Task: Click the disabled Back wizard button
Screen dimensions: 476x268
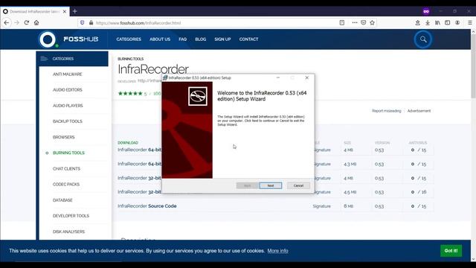Action: click(x=248, y=185)
